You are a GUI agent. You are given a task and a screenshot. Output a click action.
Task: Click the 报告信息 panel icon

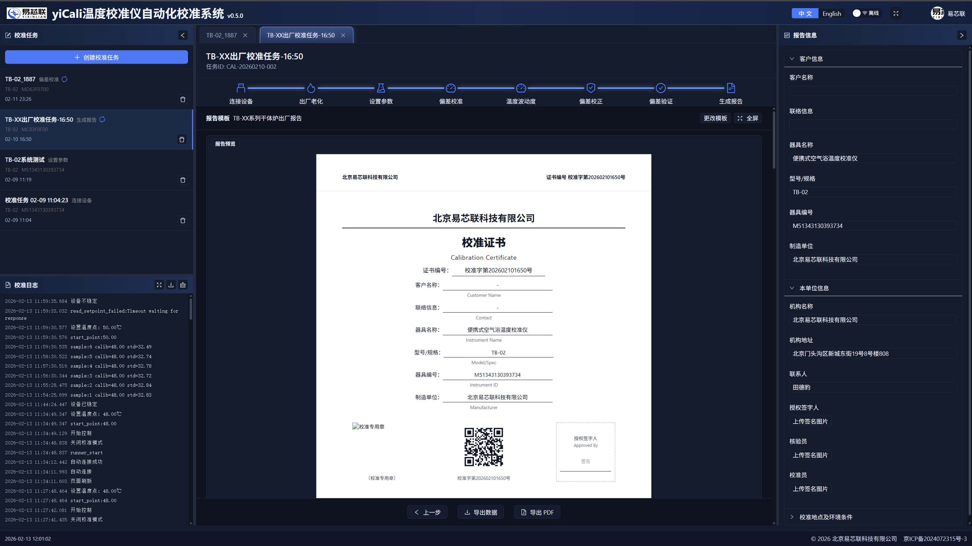coord(787,35)
